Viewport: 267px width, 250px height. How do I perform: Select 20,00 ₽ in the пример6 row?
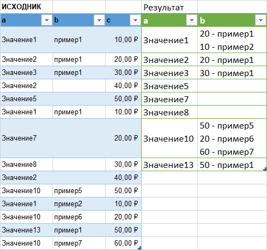[x=123, y=217]
